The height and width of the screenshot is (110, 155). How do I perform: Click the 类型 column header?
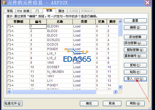pyautogui.click(x=84, y=22)
